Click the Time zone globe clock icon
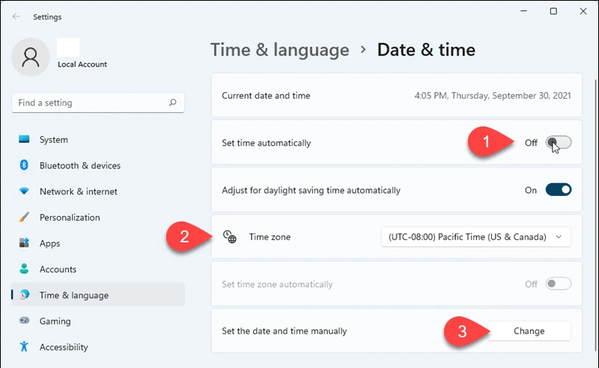This screenshot has width=599, height=368. pyautogui.click(x=230, y=237)
